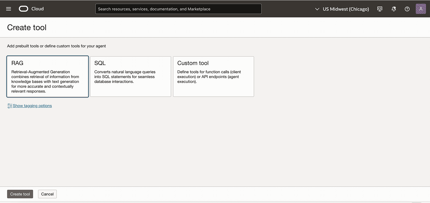430x203 pixels.
Task: Click the Create tool button
Action: pos(20,194)
